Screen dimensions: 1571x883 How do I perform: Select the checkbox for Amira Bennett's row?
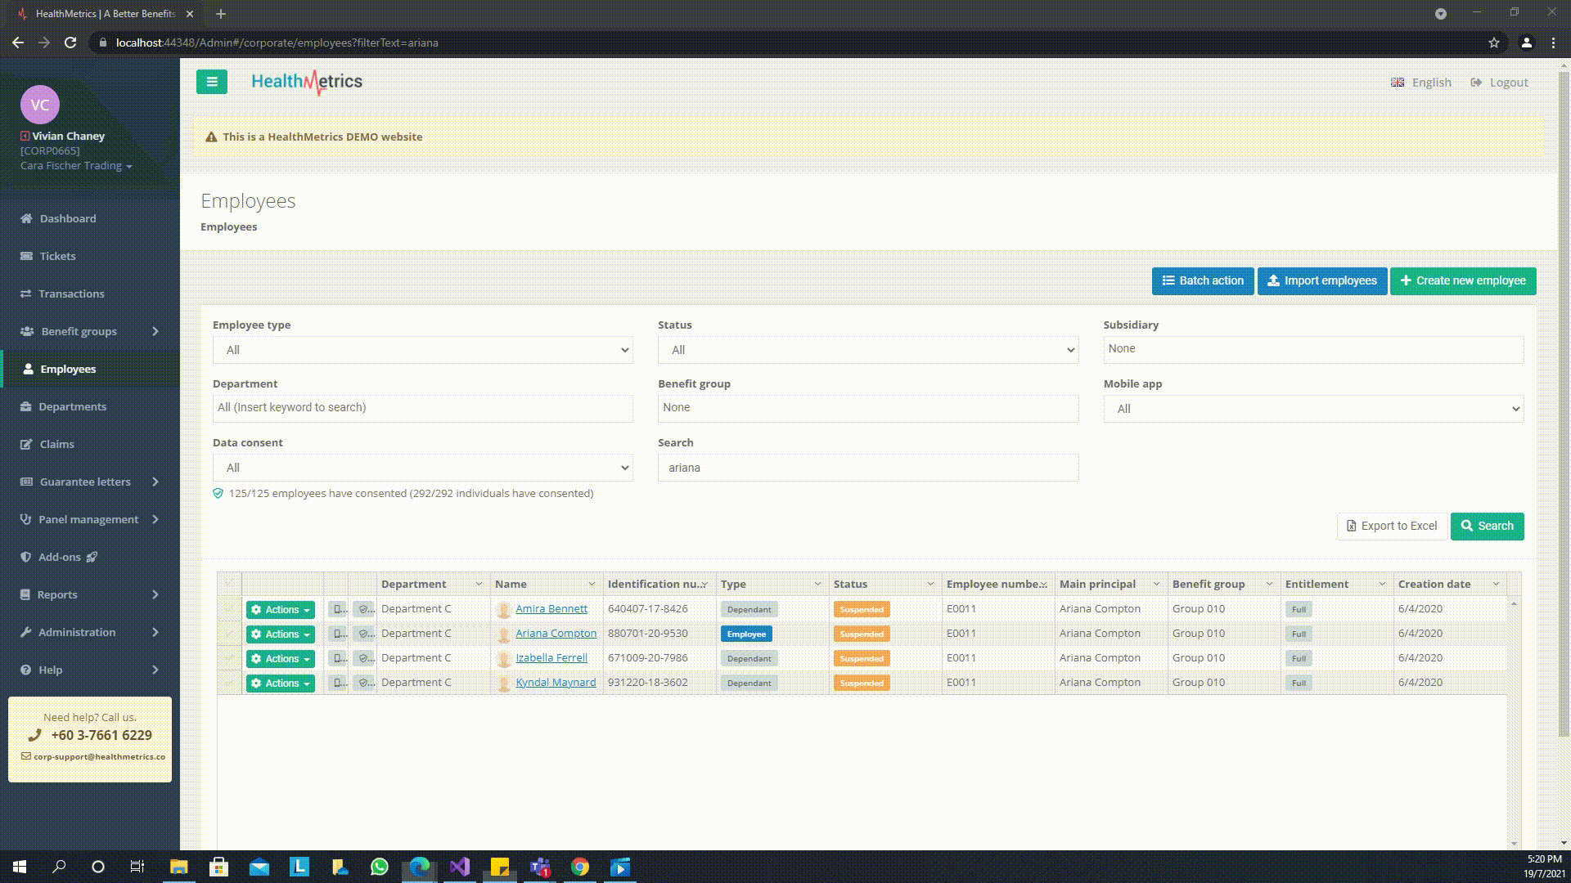229,609
